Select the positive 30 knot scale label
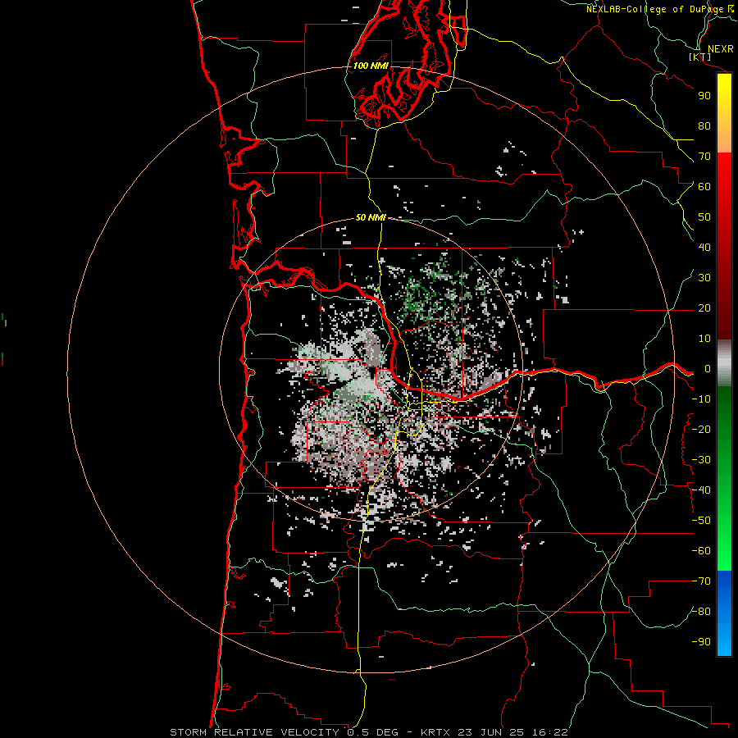The image size is (738, 738). 704,278
